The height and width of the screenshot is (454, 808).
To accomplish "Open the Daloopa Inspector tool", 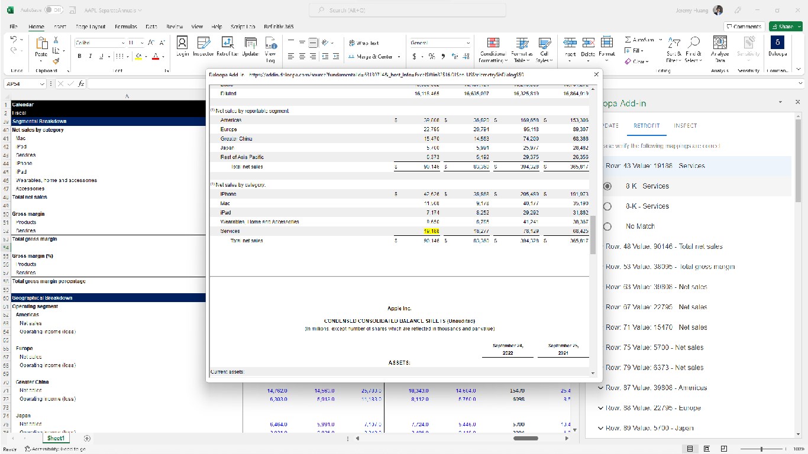I will click(203, 46).
